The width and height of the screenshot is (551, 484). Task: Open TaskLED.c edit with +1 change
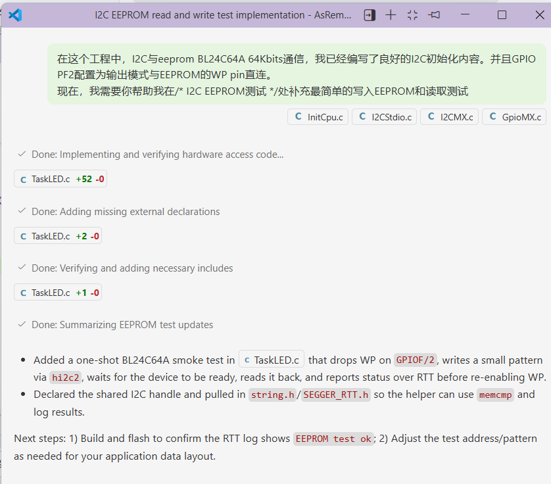[x=58, y=293]
